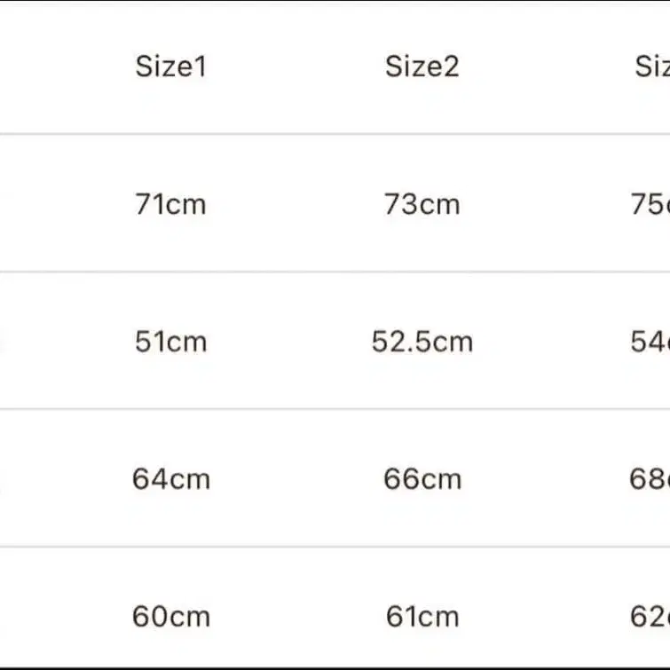Screen dimensions: 670x670
Task: Click the blank label cell left of 71cm
Action: (35, 204)
